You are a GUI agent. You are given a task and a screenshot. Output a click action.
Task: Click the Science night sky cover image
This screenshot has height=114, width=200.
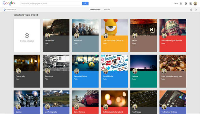pyautogui.click(x=144, y=63)
